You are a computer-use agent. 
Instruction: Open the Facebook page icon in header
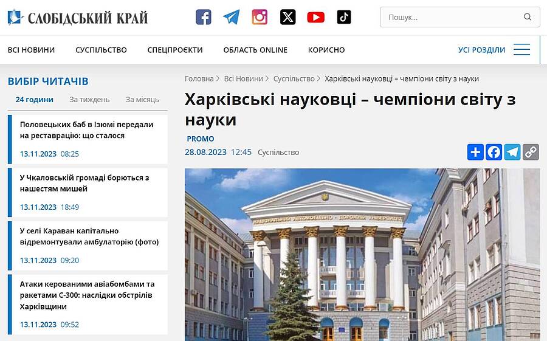[x=204, y=17]
